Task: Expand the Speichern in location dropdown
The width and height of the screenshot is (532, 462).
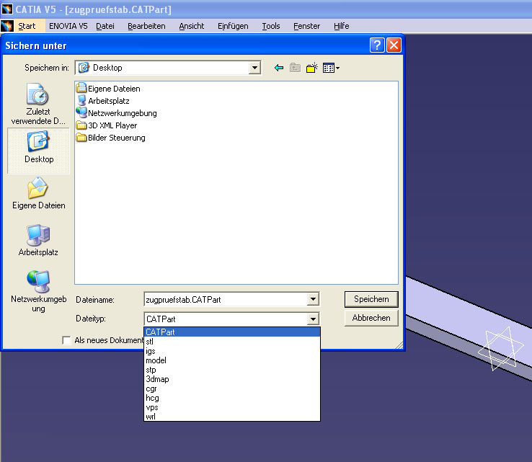Action: pos(254,68)
